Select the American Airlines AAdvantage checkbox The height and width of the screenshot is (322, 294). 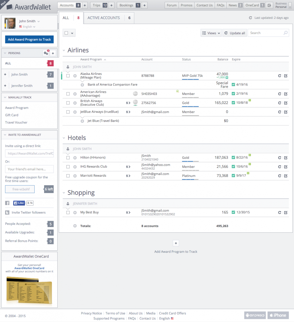68,94
